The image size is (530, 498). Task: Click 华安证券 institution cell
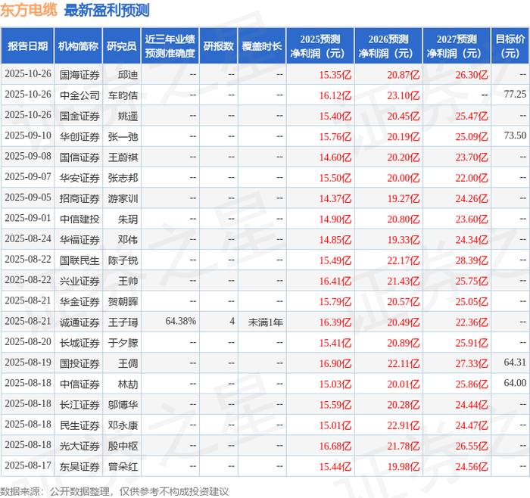(x=79, y=178)
